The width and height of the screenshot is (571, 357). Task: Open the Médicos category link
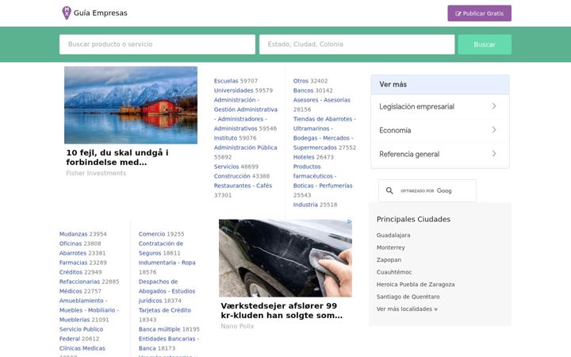(71, 291)
